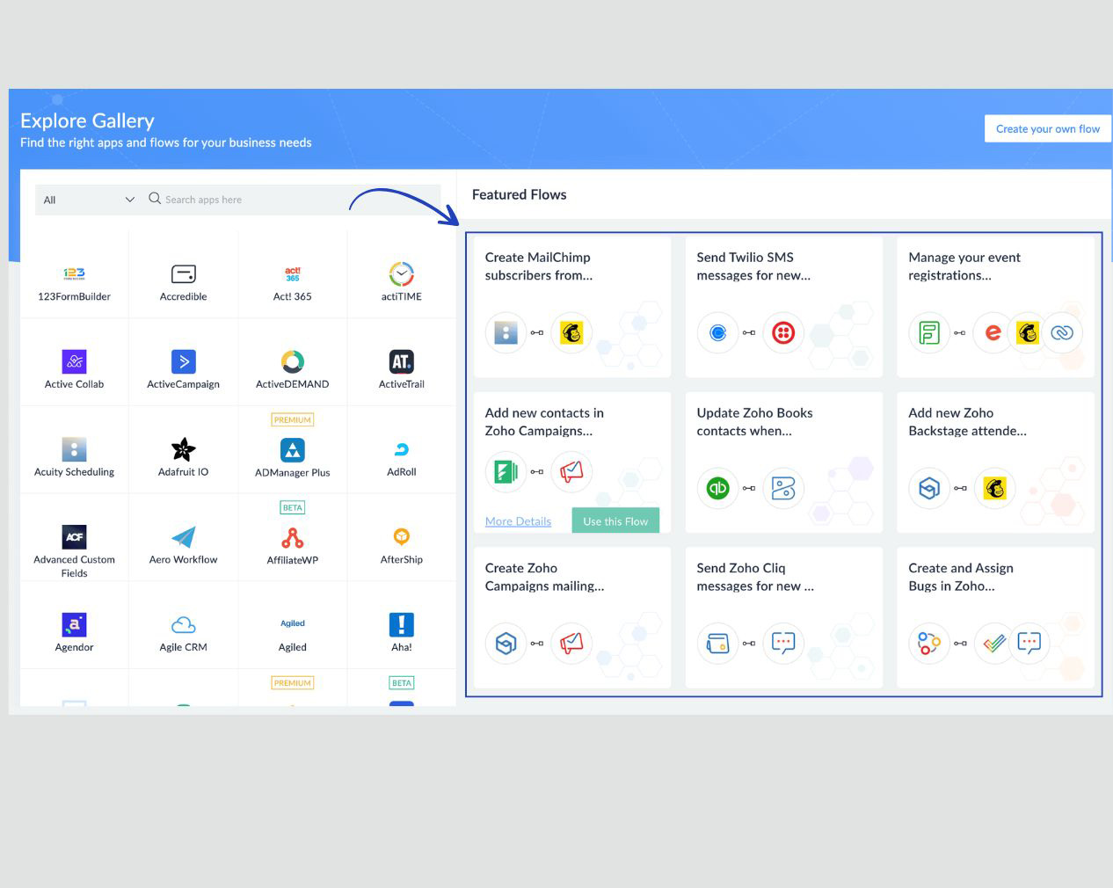Open the 123FormBuilder app icon
The height and width of the screenshot is (888, 1113).
pos(74,273)
